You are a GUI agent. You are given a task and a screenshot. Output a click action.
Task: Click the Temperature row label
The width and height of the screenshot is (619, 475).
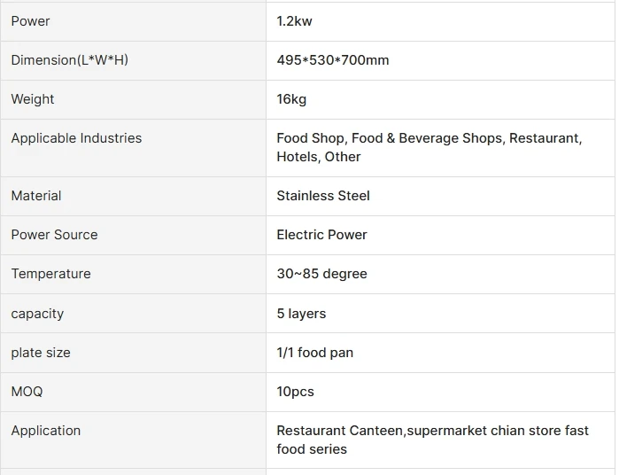50,274
